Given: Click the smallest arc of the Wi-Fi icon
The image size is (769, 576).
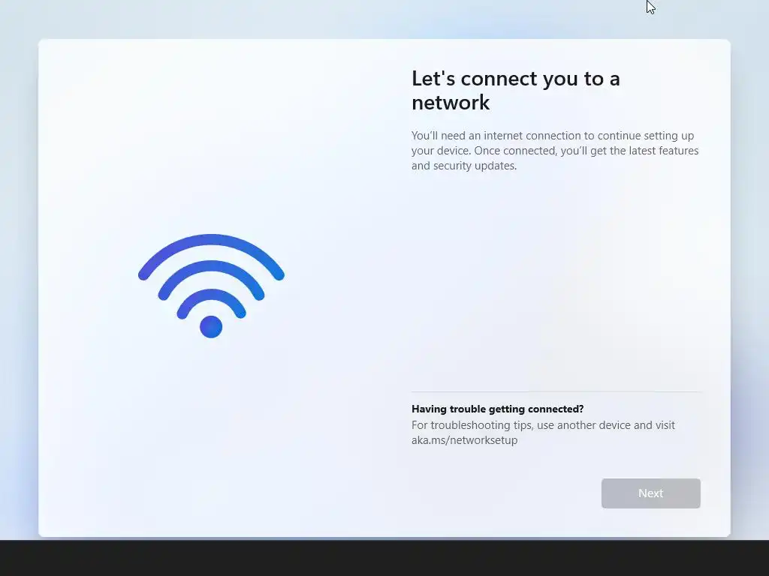Looking at the screenshot, I should coord(211,295).
